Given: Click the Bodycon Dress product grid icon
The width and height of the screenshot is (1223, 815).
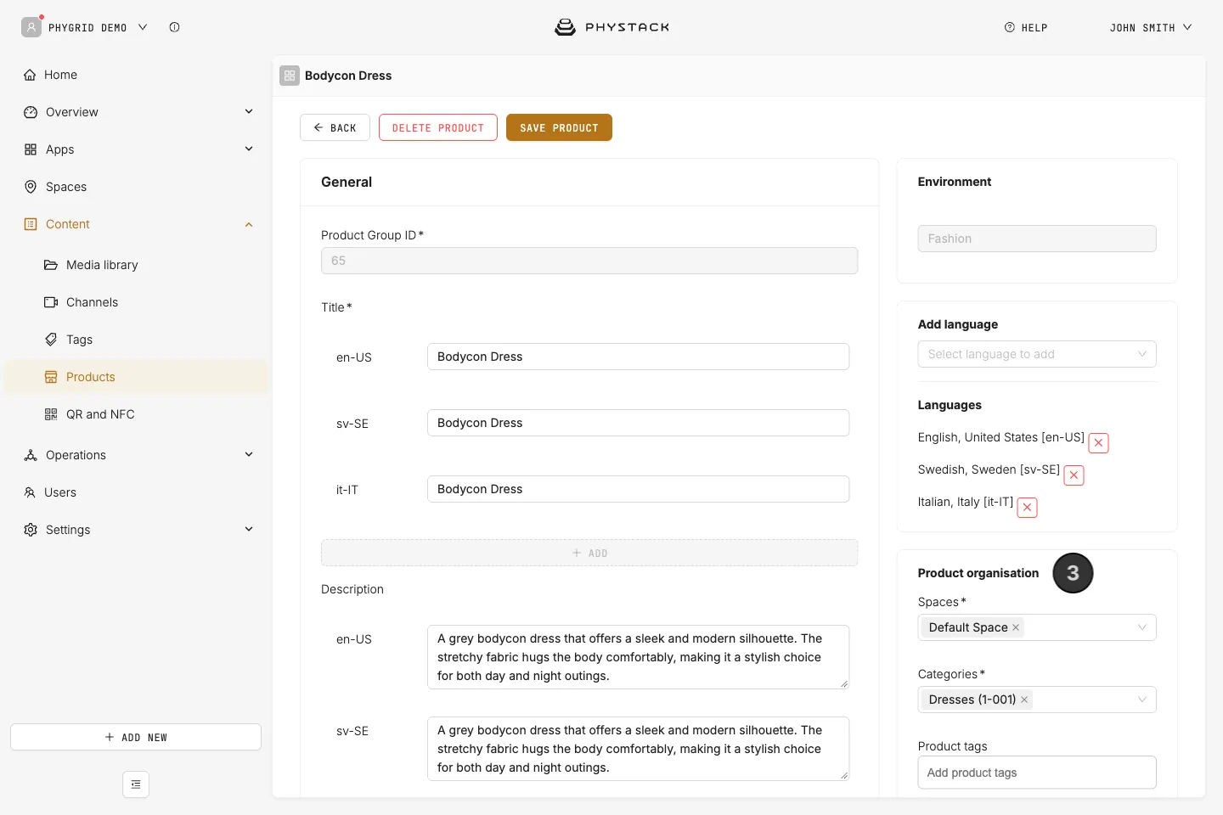Looking at the screenshot, I should (290, 76).
